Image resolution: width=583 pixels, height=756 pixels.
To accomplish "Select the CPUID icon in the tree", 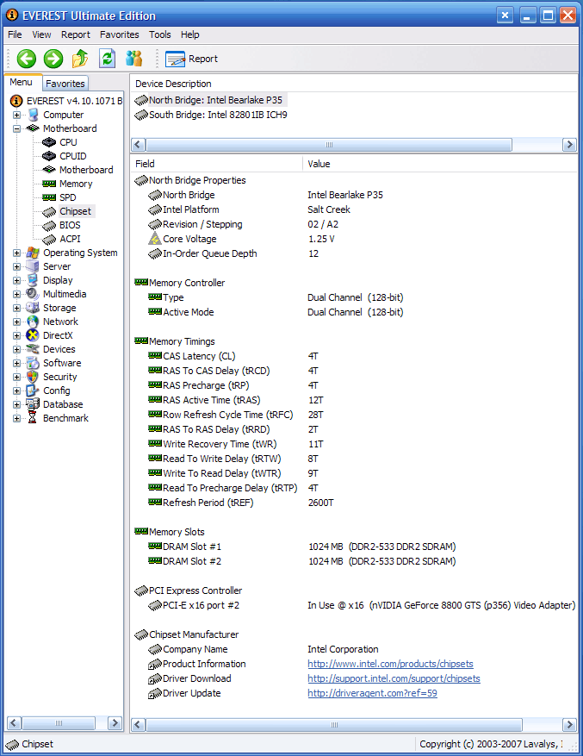I will [49, 156].
